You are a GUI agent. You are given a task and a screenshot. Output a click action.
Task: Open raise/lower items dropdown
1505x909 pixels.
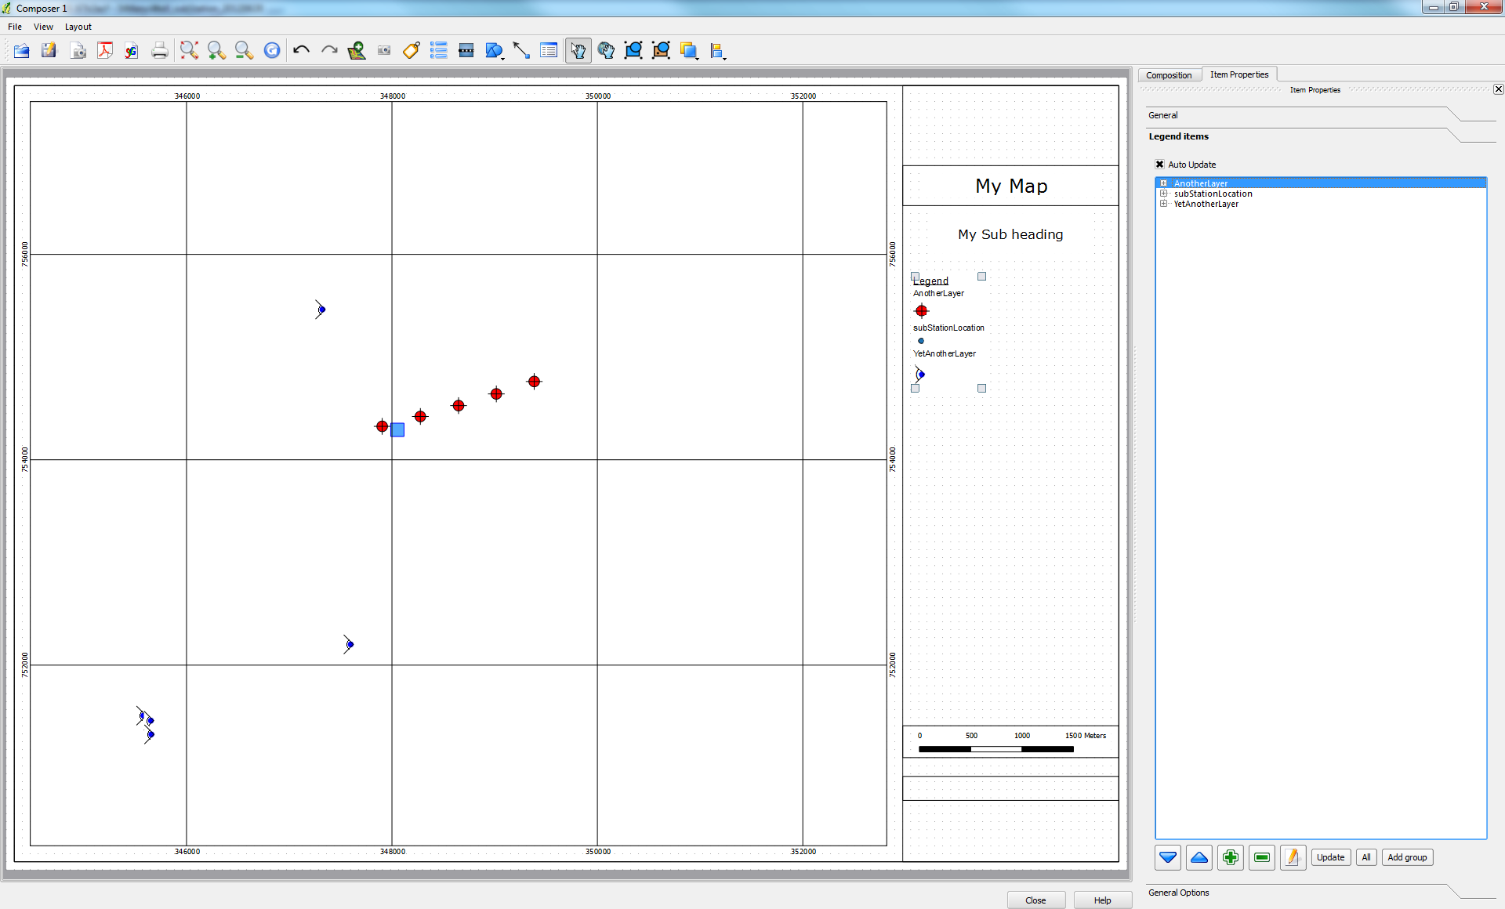tap(690, 51)
